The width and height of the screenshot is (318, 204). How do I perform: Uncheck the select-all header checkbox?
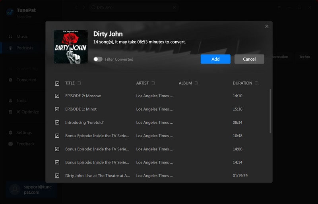tap(57, 83)
